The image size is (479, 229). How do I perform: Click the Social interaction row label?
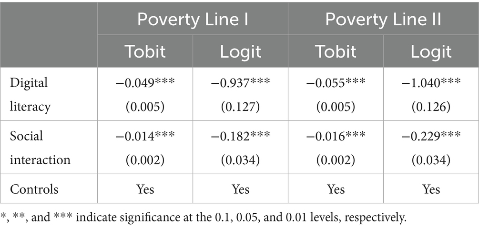[40, 148]
